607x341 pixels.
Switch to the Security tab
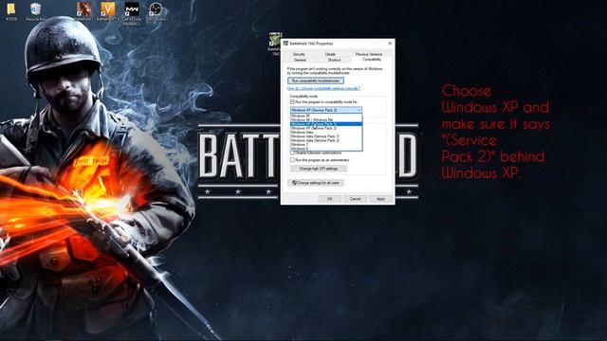pos(299,55)
